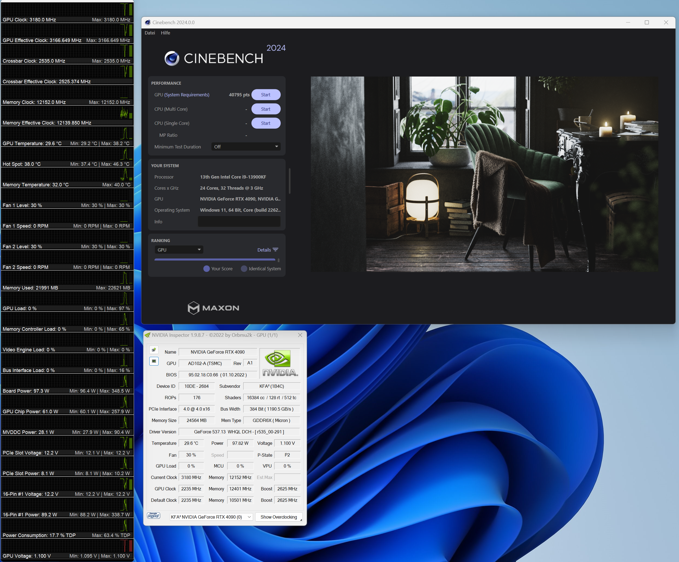
Task: Minimize the Cinebench window
Action: pos(628,22)
